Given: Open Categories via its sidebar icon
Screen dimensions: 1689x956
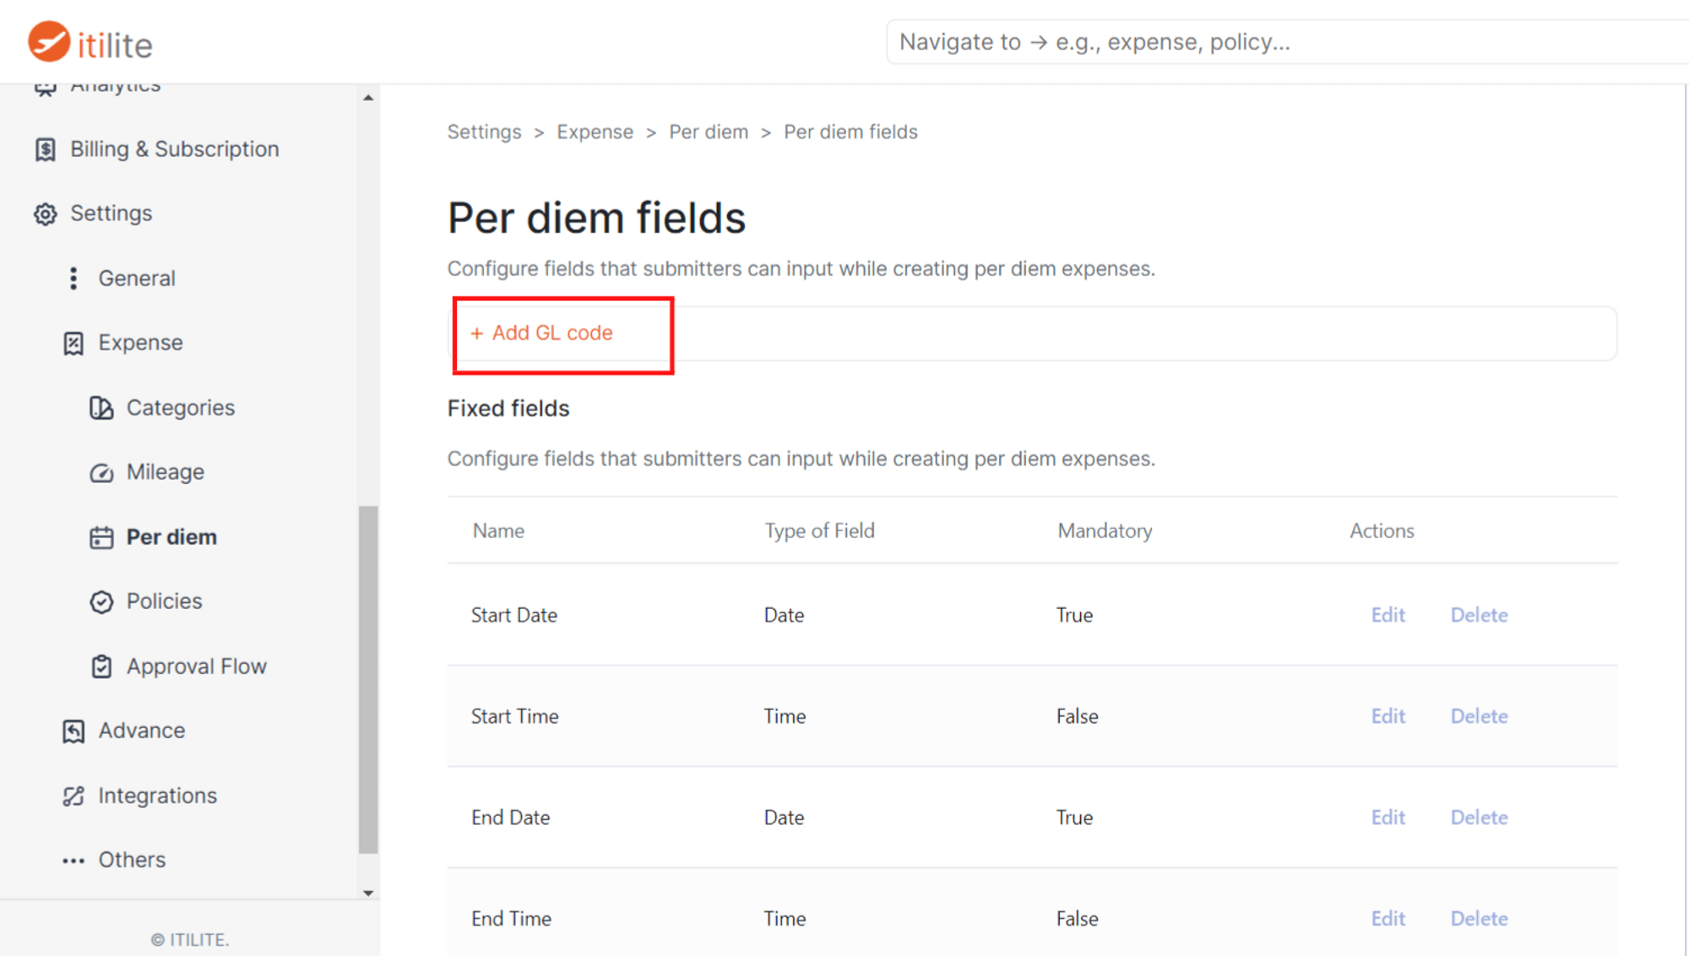Looking at the screenshot, I should pyautogui.click(x=101, y=407).
